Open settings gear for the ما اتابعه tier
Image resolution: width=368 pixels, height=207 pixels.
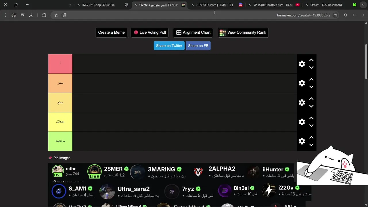[x=302, y=141]
